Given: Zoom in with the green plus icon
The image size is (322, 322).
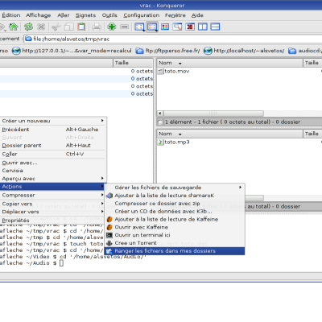Looking at the screenshot, I should (111, 27).
